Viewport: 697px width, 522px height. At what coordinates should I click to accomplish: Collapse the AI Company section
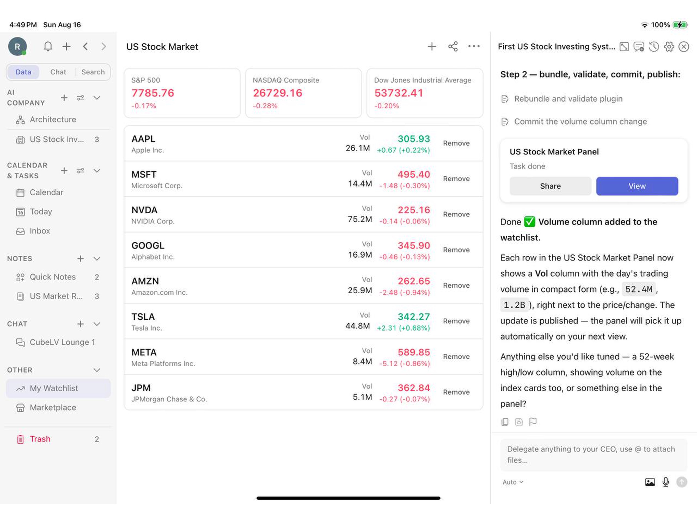coord(97,98)
